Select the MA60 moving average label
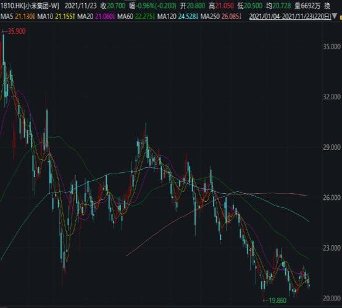This screenshot has height=308, width=342. pos(136,16)
